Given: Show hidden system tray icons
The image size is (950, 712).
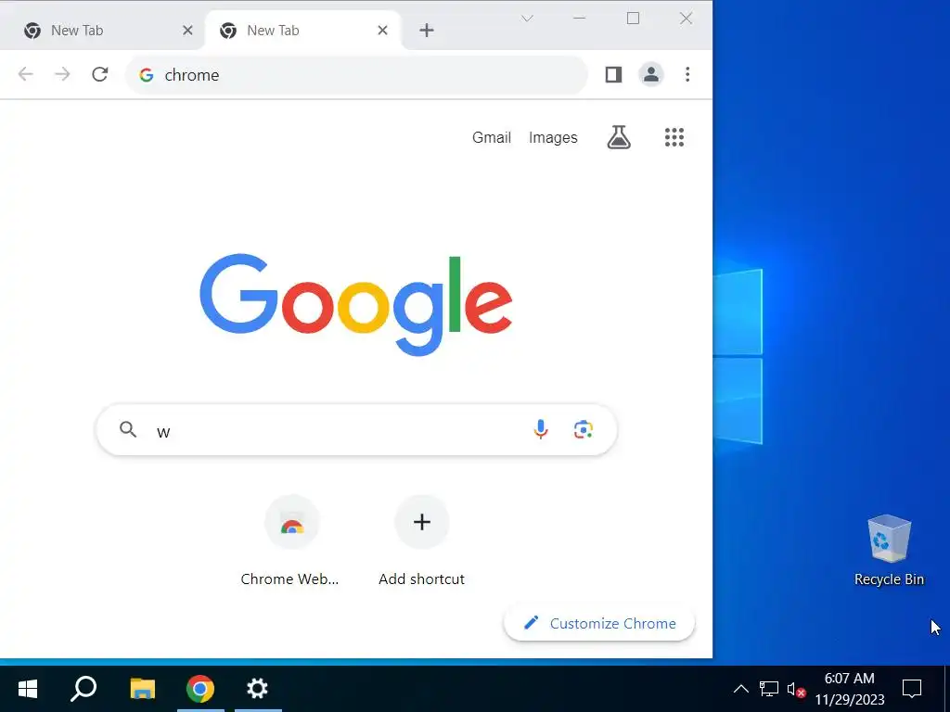Looking at the screenshot, I should click(x=741, y=689).
